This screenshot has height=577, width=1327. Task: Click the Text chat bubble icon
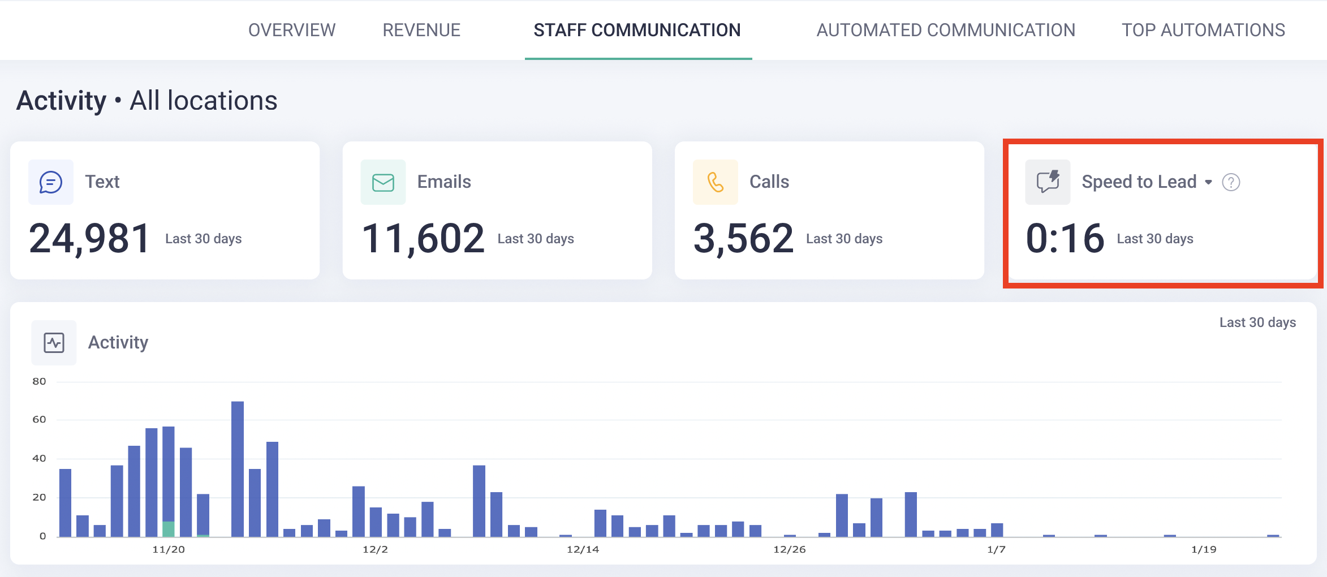point(51,182)
